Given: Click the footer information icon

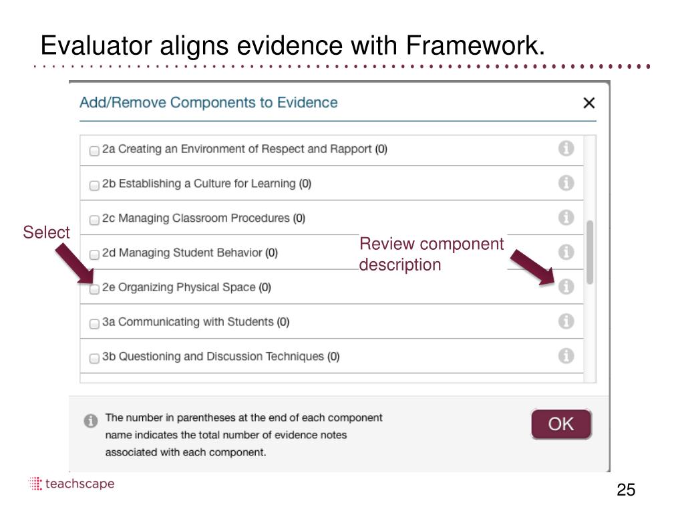Looking at the screenshot, I should pos(90,421).
